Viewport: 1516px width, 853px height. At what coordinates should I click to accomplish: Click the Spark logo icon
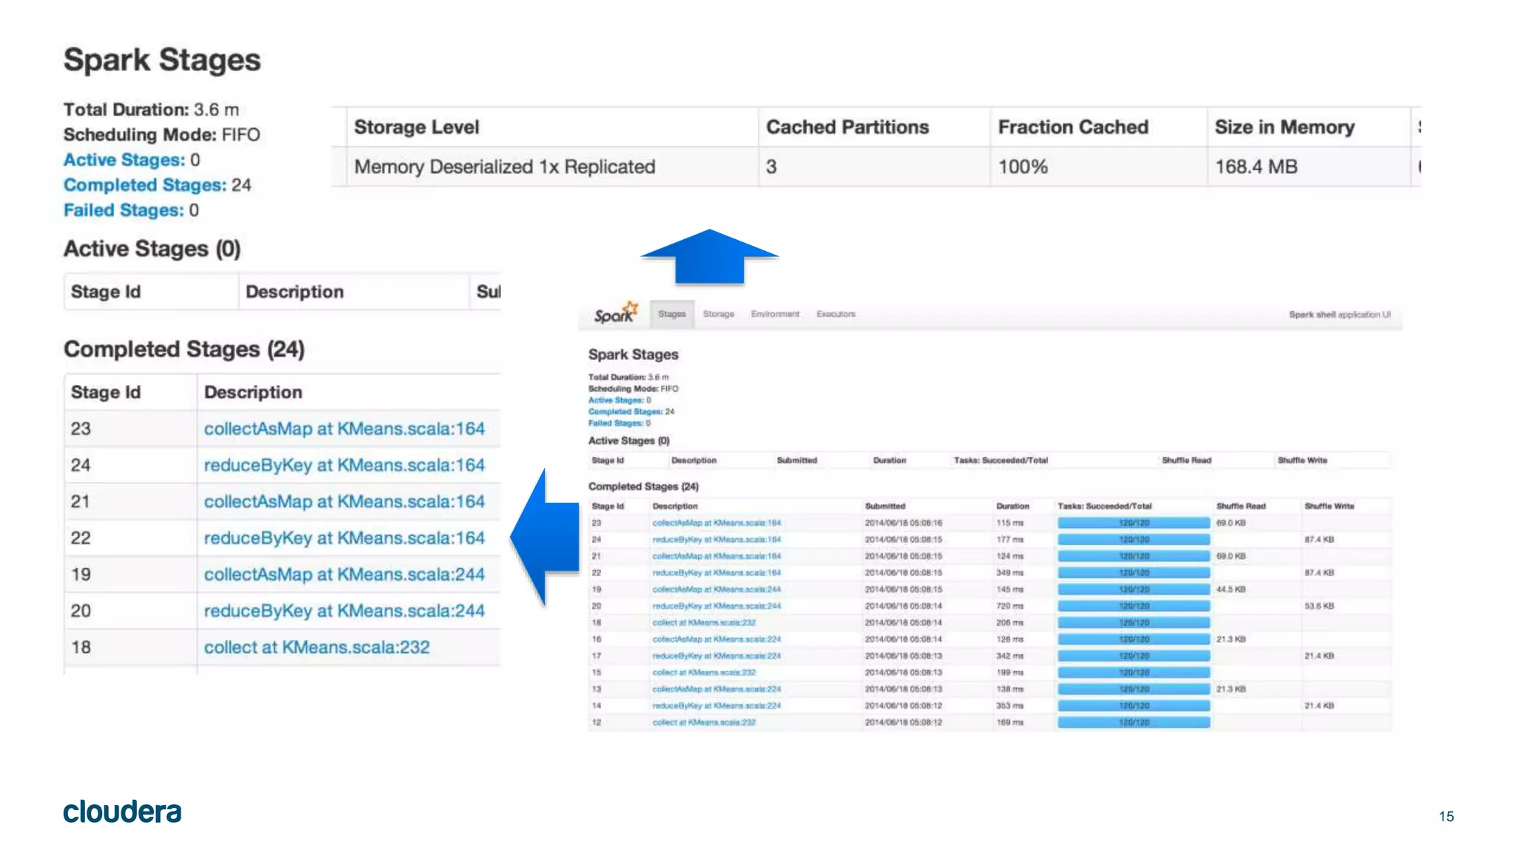[615, 314]
